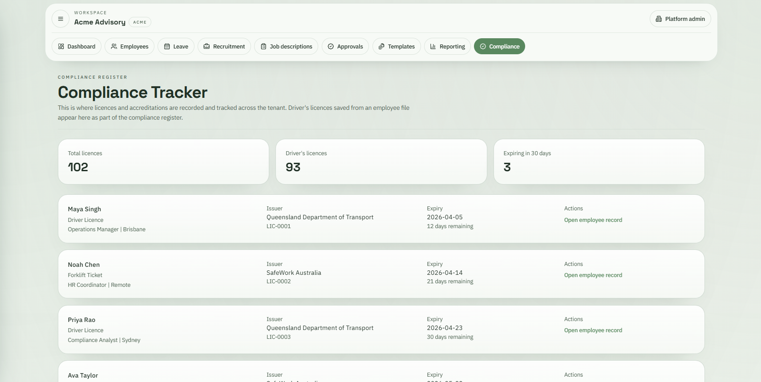Click the Approvals checkmark circle icon
761x382 pixels.
pos(331,46)
